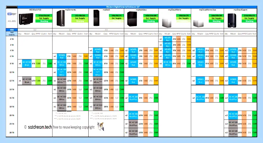The image size is (263, 143).
Task: Select the '14 TB' row label
Action: click(x=12, y=90)
